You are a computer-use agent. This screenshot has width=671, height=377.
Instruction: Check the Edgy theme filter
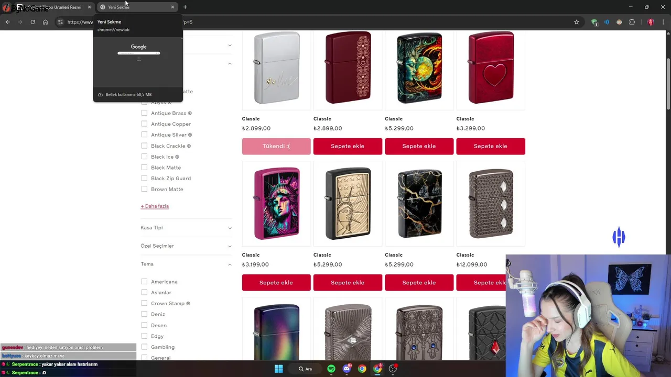click(x=144, y=336)
